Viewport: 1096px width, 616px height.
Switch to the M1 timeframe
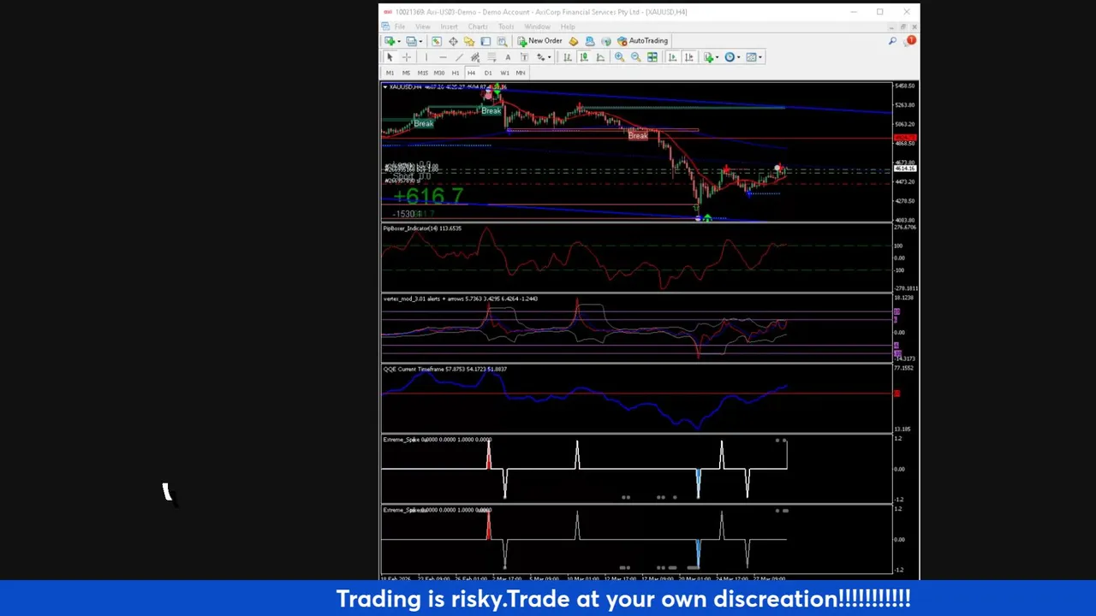click(x=390, y=73)
